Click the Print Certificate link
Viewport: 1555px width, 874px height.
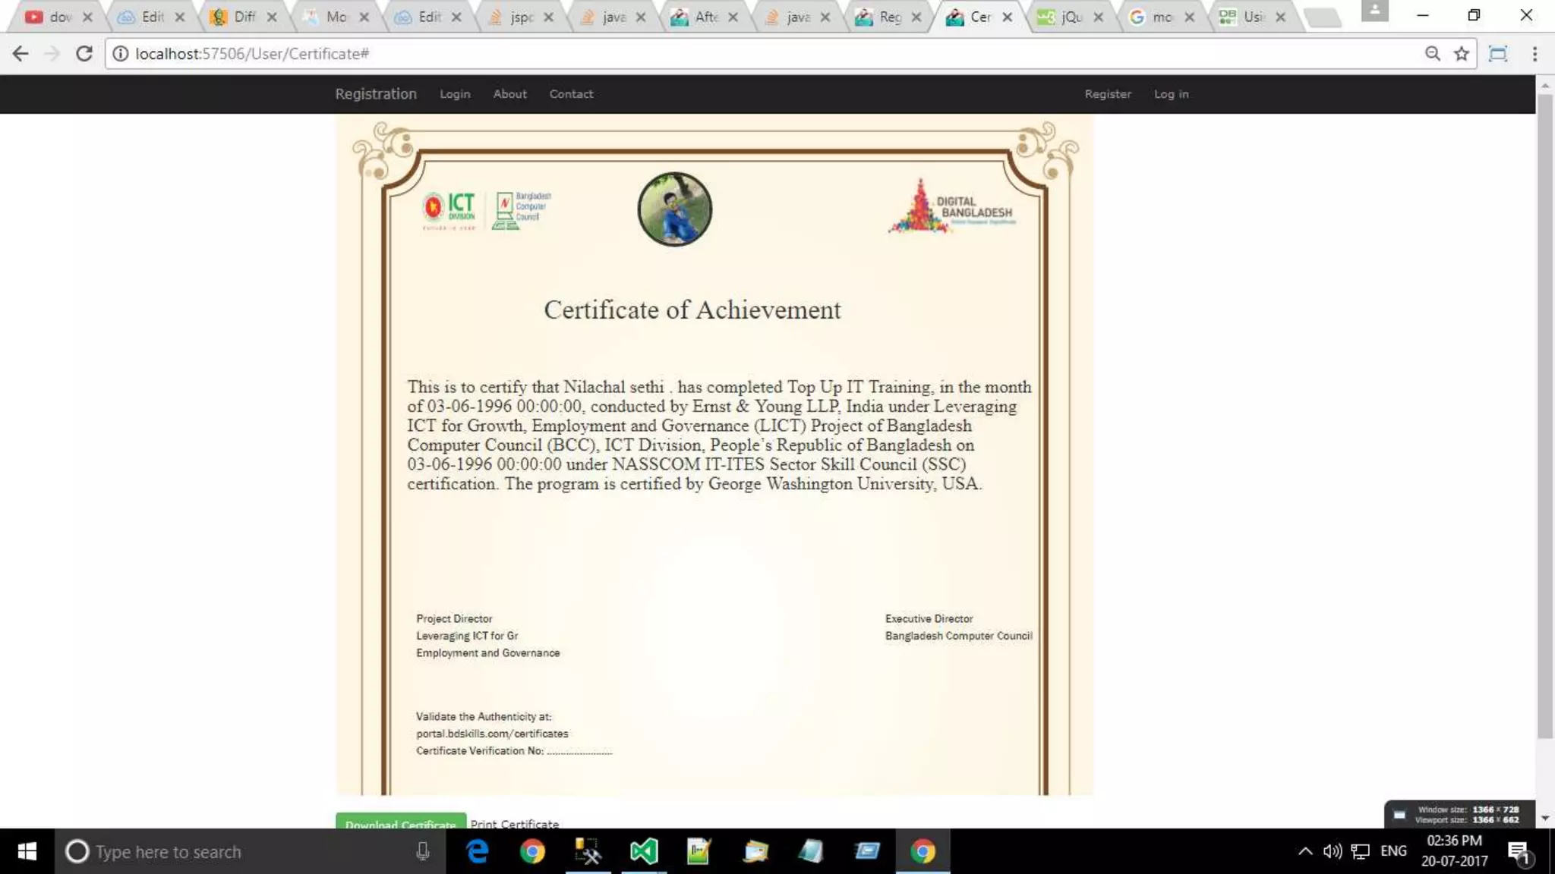pos(514,823)
